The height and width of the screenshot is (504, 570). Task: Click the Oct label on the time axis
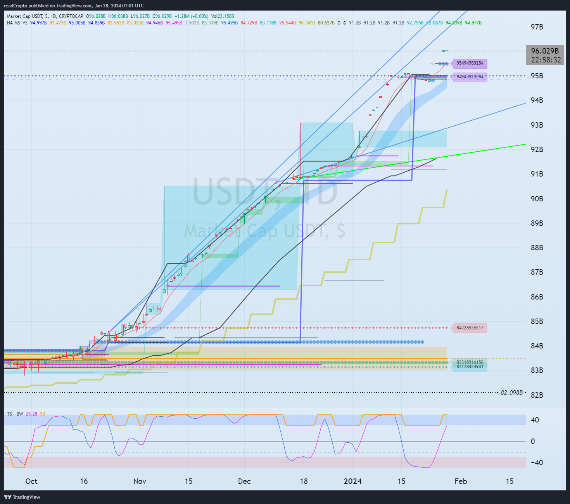(31, 481)
